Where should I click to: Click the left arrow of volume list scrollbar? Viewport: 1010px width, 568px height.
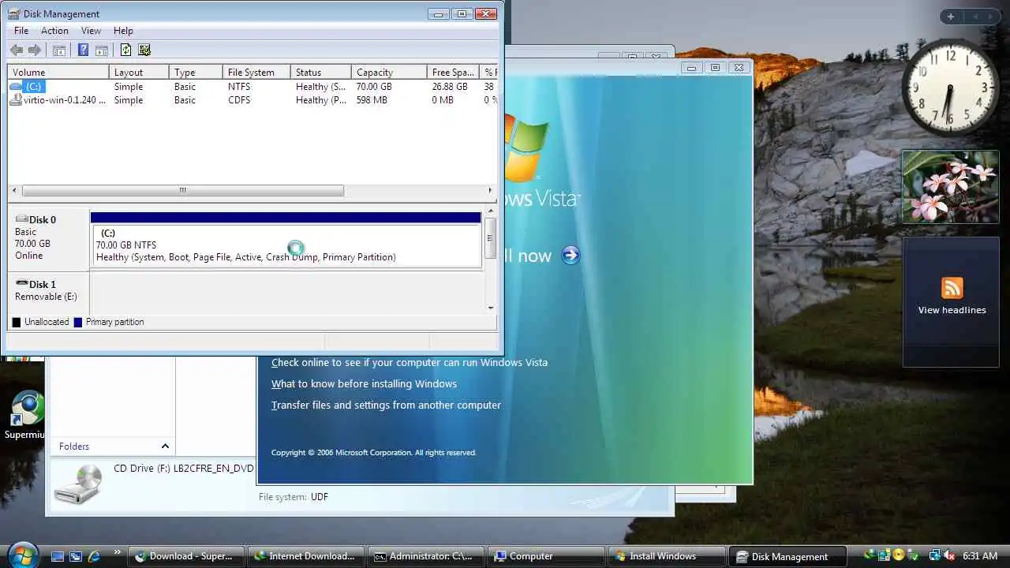point(14,190)
